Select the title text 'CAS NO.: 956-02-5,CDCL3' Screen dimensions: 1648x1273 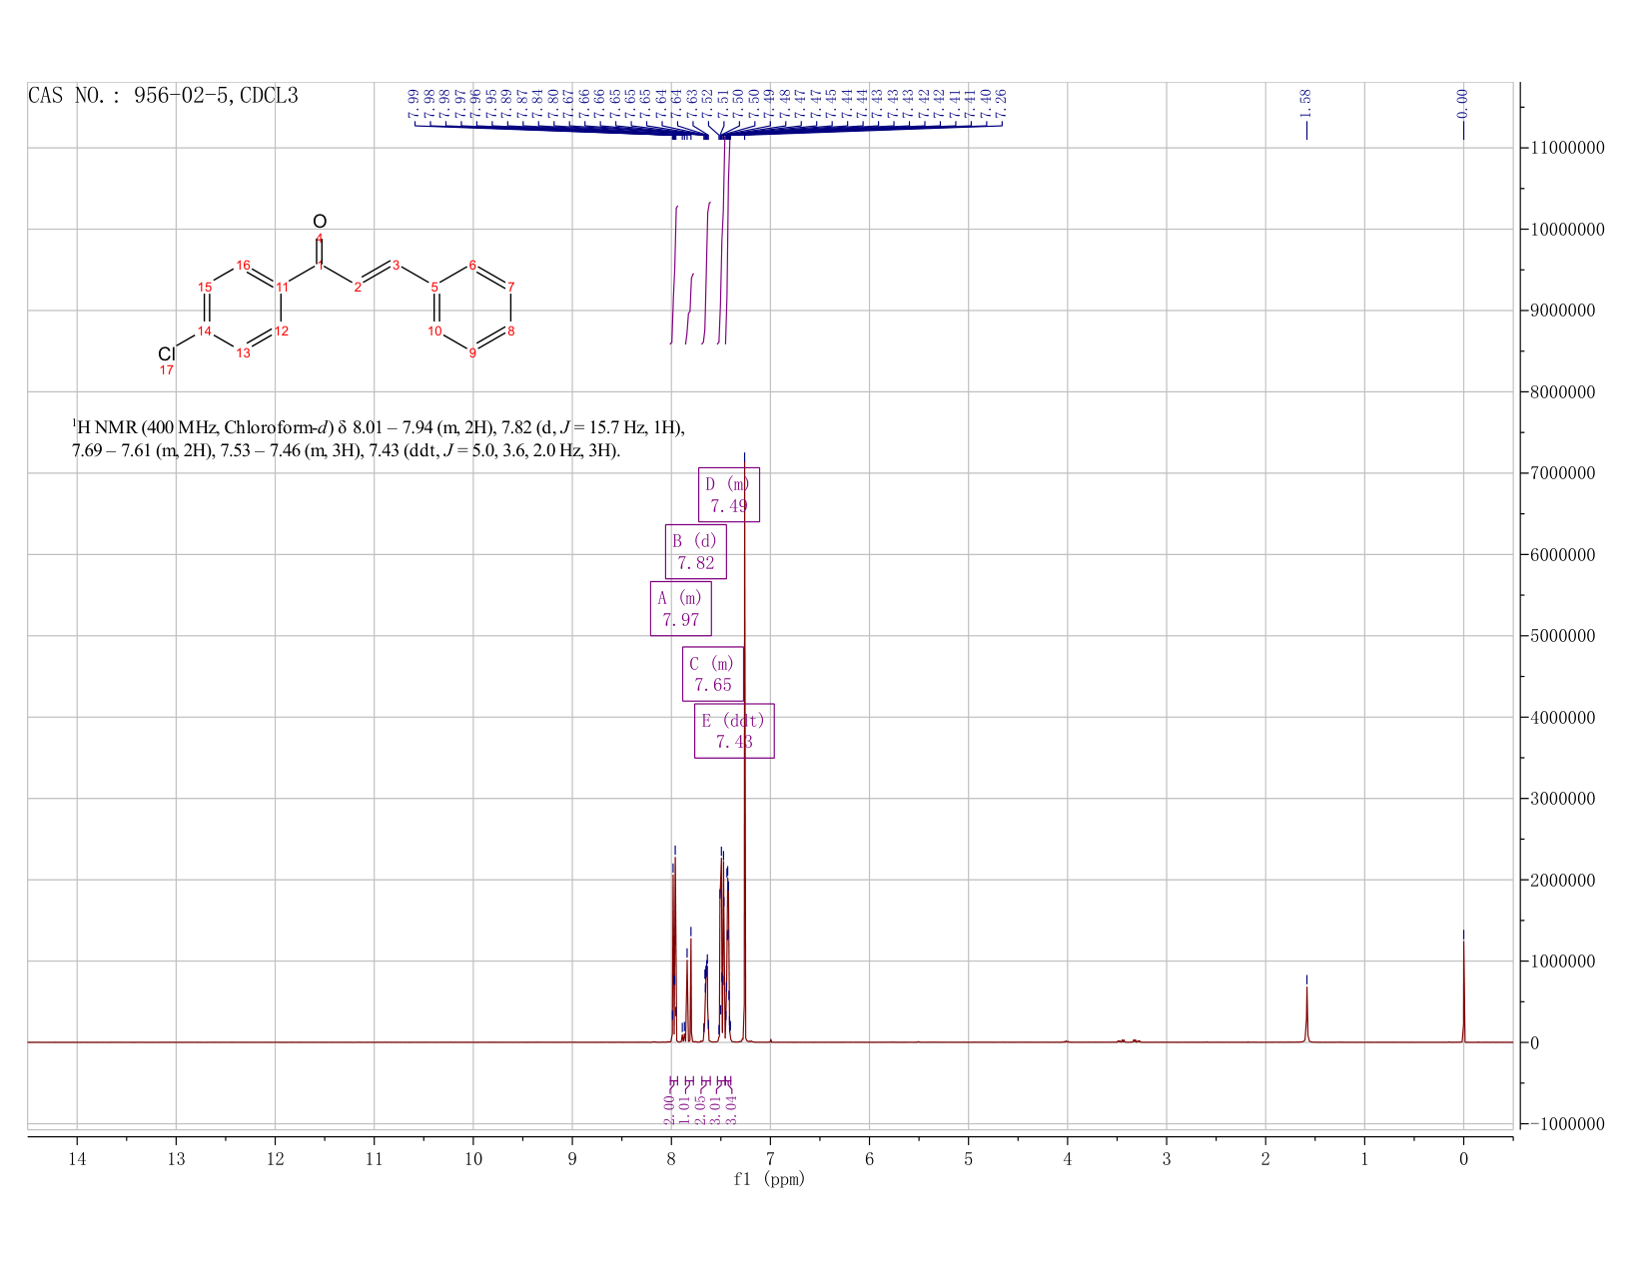163,96
